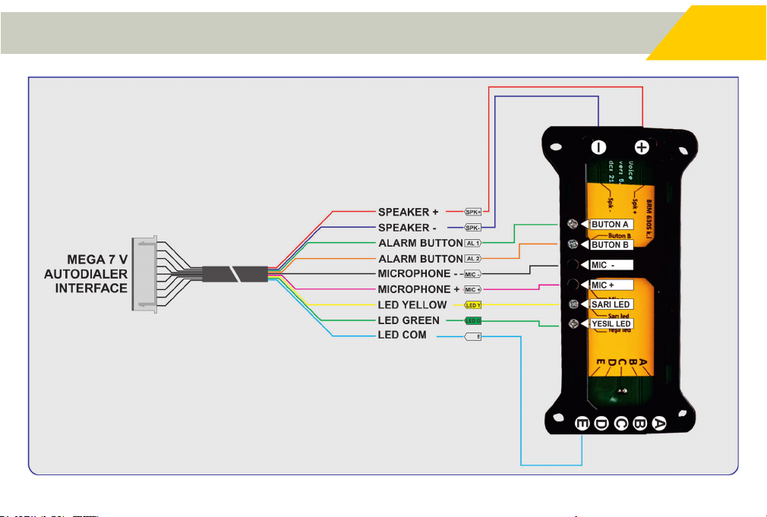Click the screw beside SARI LED

pos(573,304)
